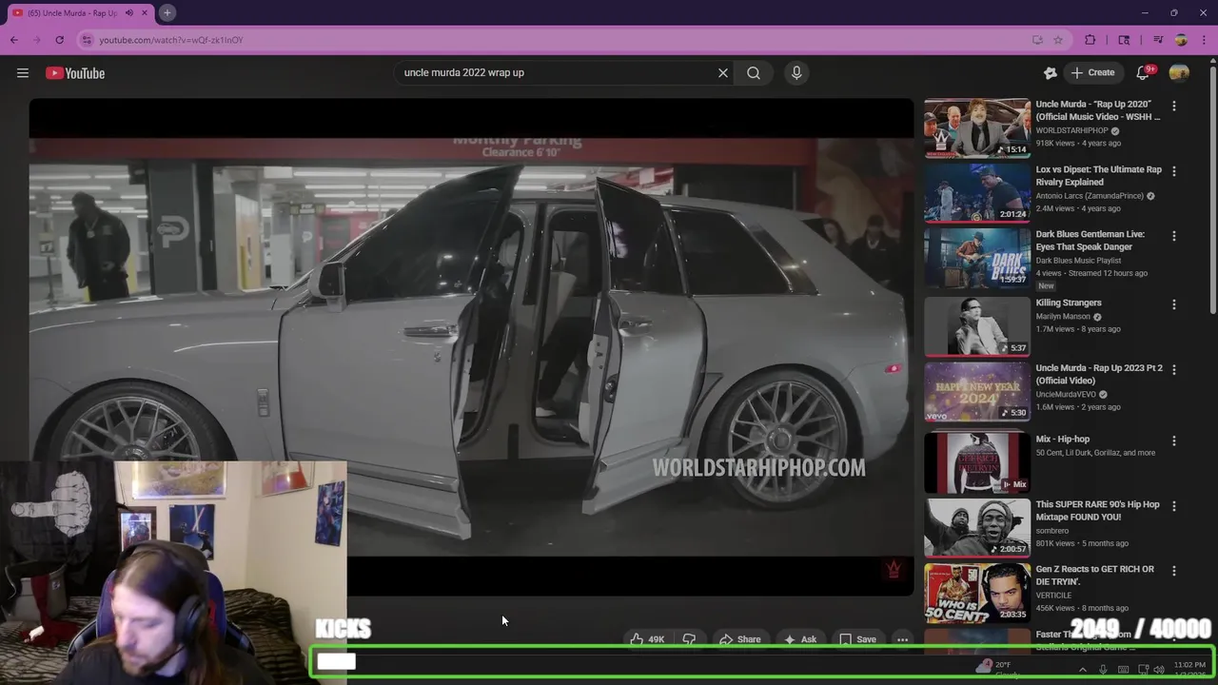
Task: Open the YouTube account avatar menu
Action: coord(1179,72)
